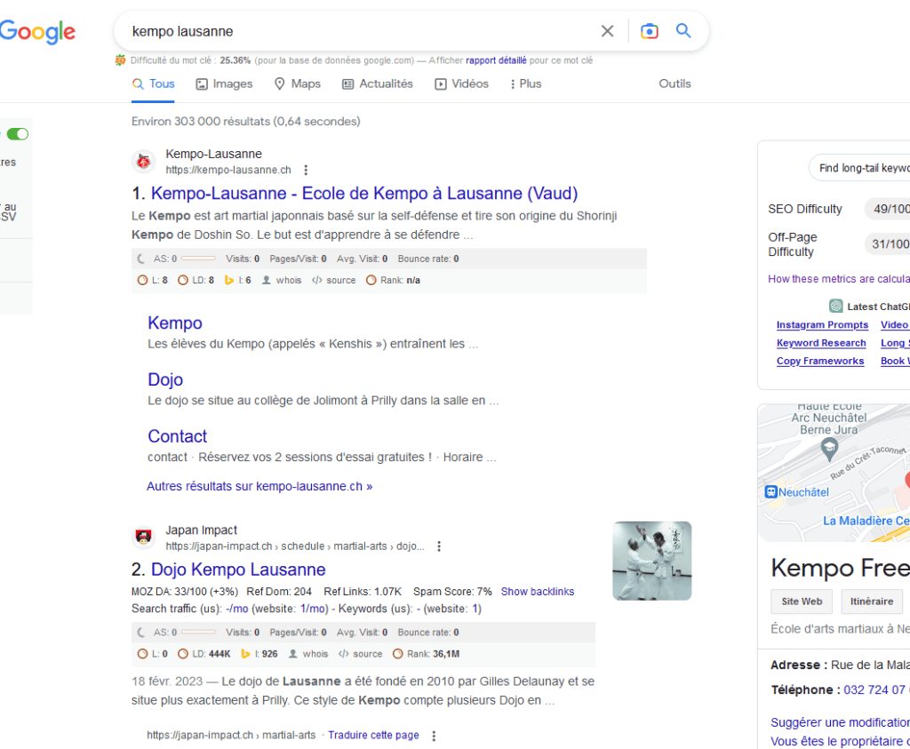Disable the green SEO extension toggle
910x749 pixels.
tap(16, 133)
